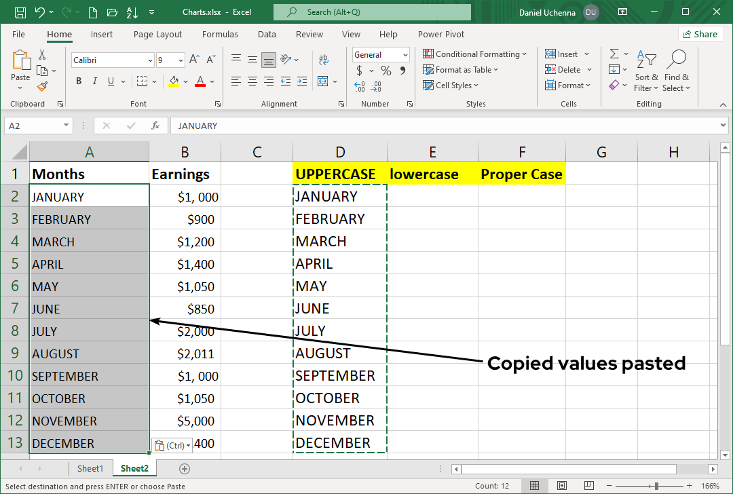Click Format as Table
733x494 pixels.
(x=460, y=69)
